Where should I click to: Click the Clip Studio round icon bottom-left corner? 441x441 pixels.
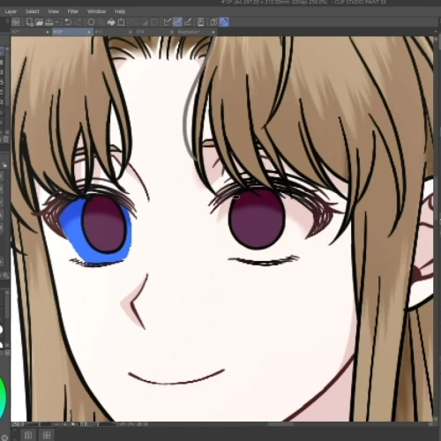(4, 437)
